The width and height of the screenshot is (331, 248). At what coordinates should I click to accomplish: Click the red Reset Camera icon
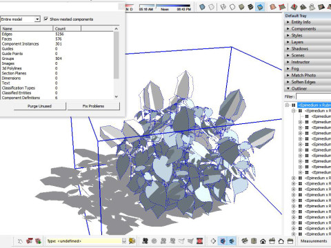(x=200, y=241)
